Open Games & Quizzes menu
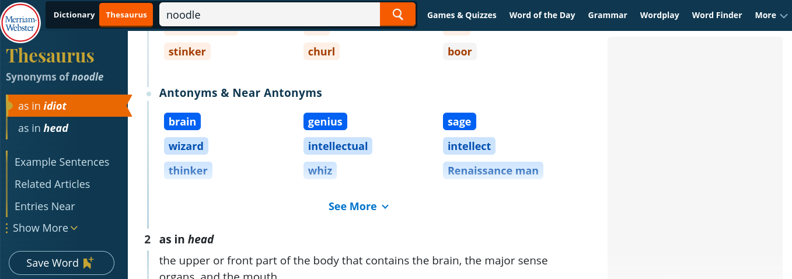This screenshot has height=279, width=792. pyautogui.click(x=462, y=15)
